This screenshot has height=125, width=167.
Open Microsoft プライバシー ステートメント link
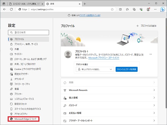pyautogui.click(x=104, y=58)
